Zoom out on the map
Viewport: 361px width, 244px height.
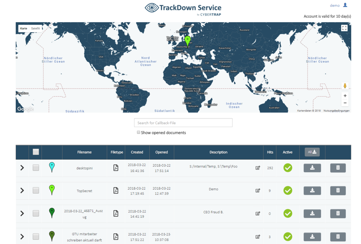(345, 103)
